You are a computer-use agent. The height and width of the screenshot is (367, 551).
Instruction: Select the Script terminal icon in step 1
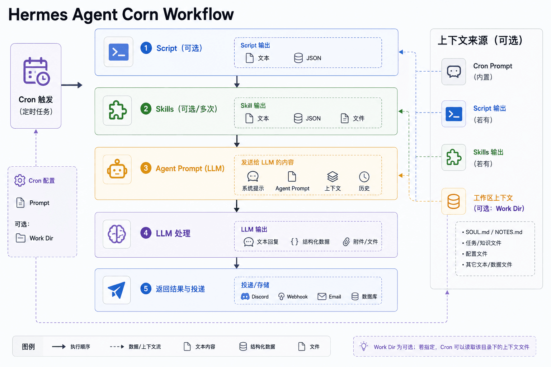click(118, 52)
